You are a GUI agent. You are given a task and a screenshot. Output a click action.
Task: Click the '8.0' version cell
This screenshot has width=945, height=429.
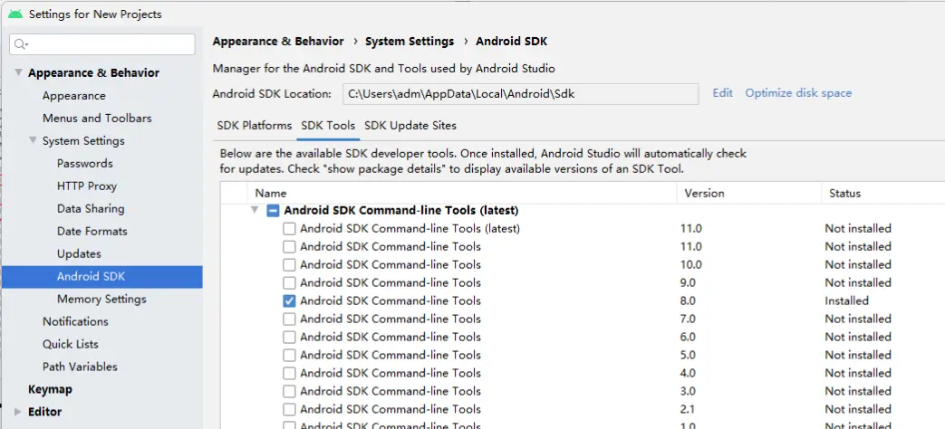[688, 300]
